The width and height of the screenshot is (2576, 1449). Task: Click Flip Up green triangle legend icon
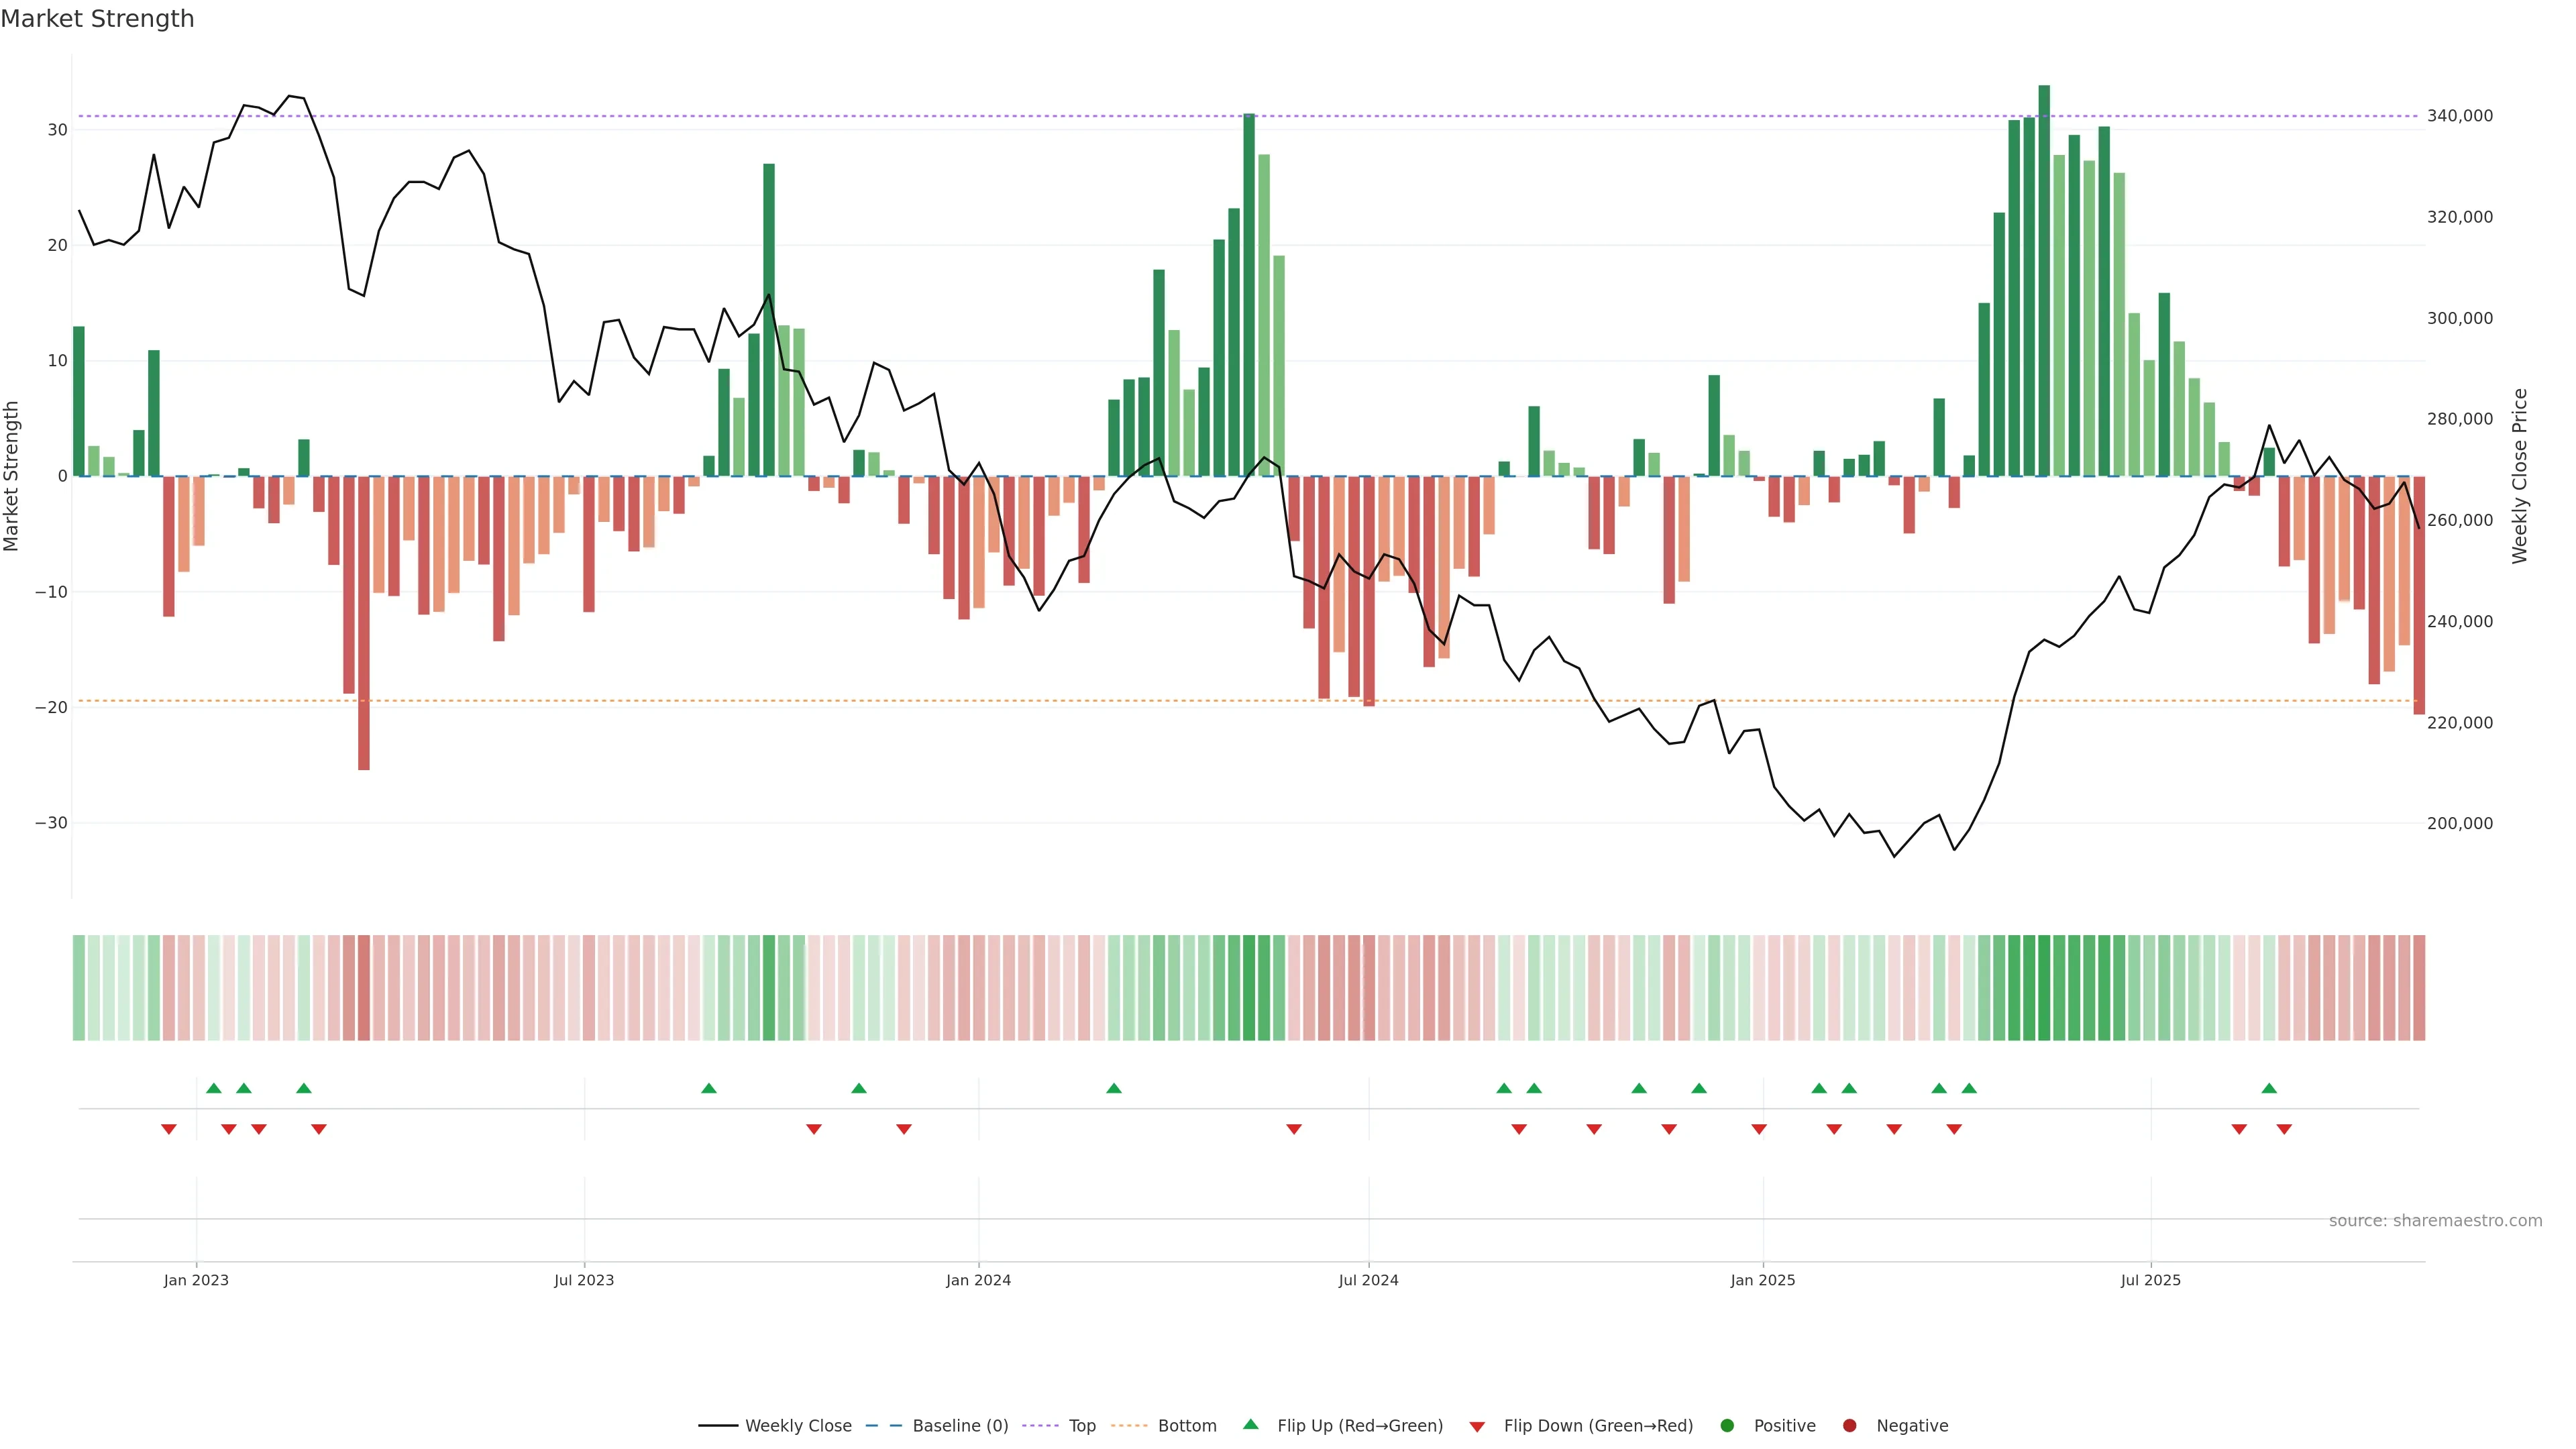click(x=1250, y=1424)
